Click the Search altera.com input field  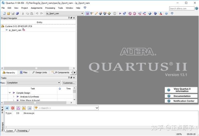182,8
